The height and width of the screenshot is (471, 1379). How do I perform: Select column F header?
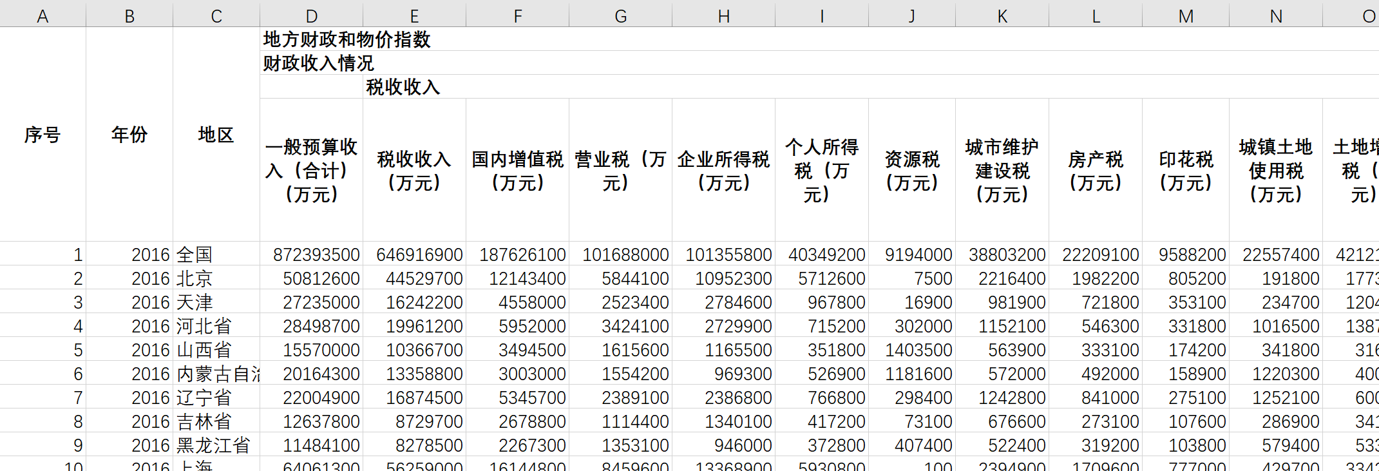(518, 15)
